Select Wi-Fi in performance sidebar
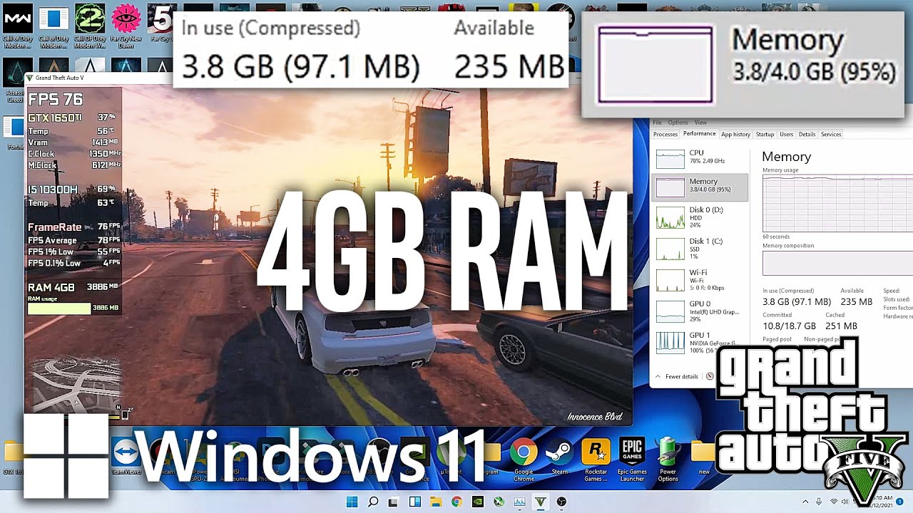 [700, 280]
